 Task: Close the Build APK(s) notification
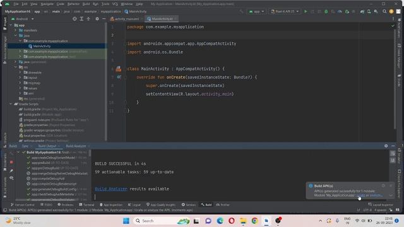click(391, 185)
